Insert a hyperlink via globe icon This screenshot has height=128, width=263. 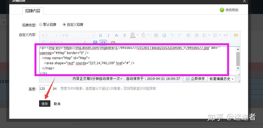pyautogui.click(x=164, y=35)
